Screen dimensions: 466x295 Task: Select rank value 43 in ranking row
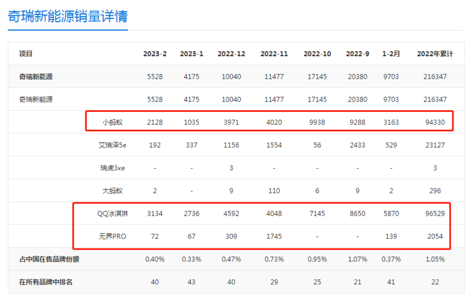click(191, 282)
